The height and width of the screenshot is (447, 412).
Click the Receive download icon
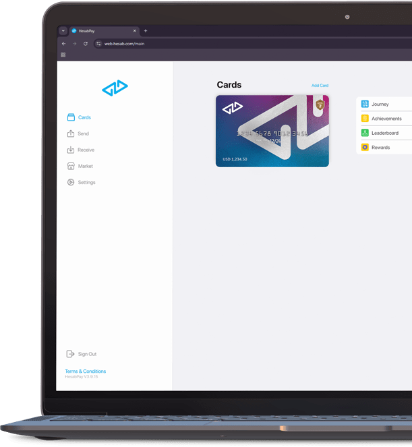coord(71,150)
